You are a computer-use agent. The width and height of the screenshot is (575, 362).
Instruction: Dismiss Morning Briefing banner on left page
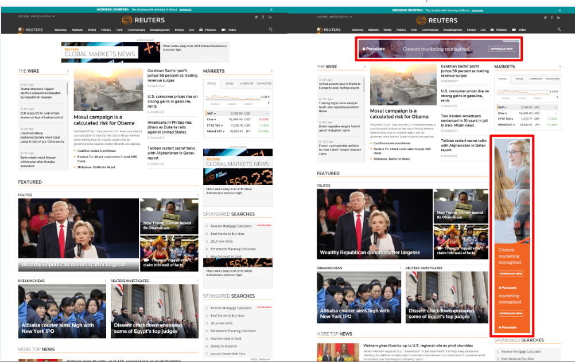point(271,10)
